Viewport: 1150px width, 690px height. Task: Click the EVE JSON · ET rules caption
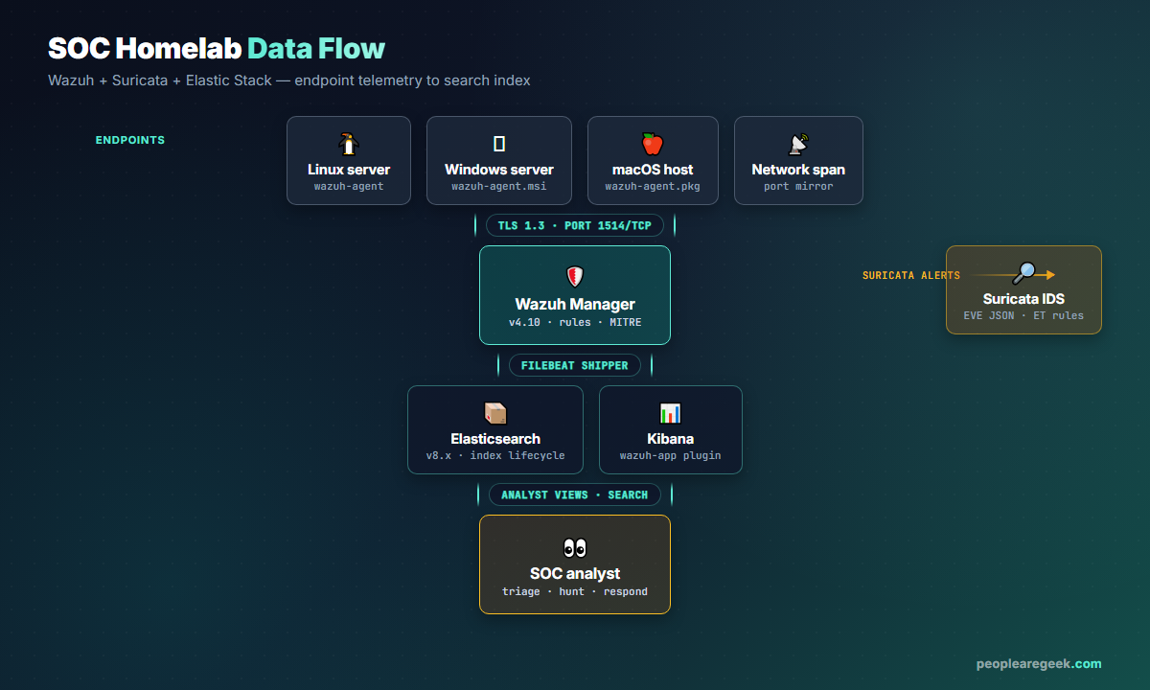point(1023,315)
